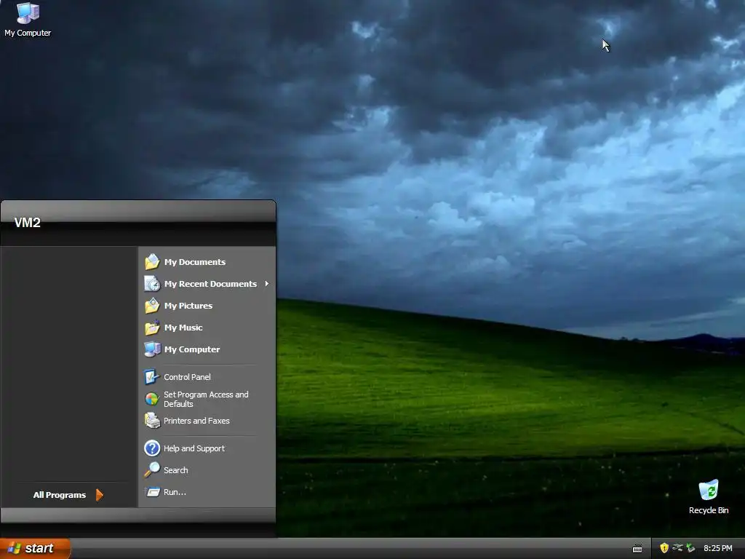The height and width of the screenshot is (559, 745).
Task: Click the VM2 user name header
Action: [28, 223]
